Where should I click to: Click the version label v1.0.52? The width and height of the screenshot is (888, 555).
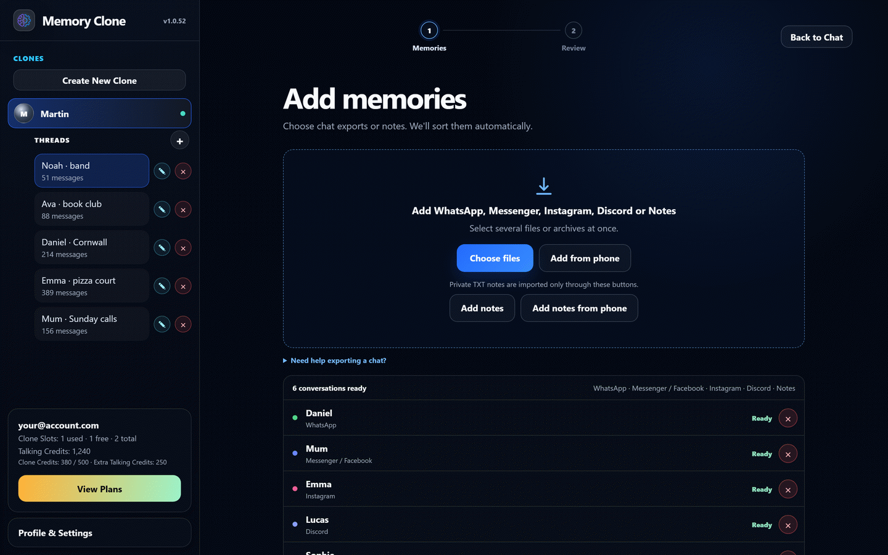175,21
